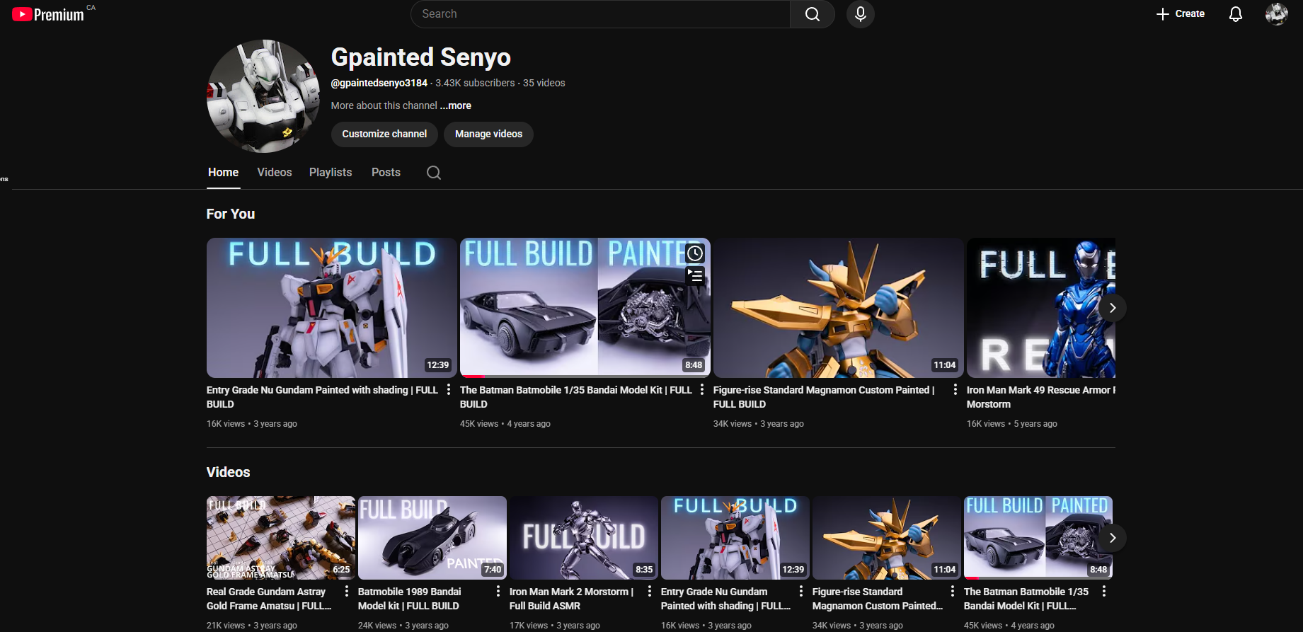Open YouTube Premium home logo

coord(48,14)
